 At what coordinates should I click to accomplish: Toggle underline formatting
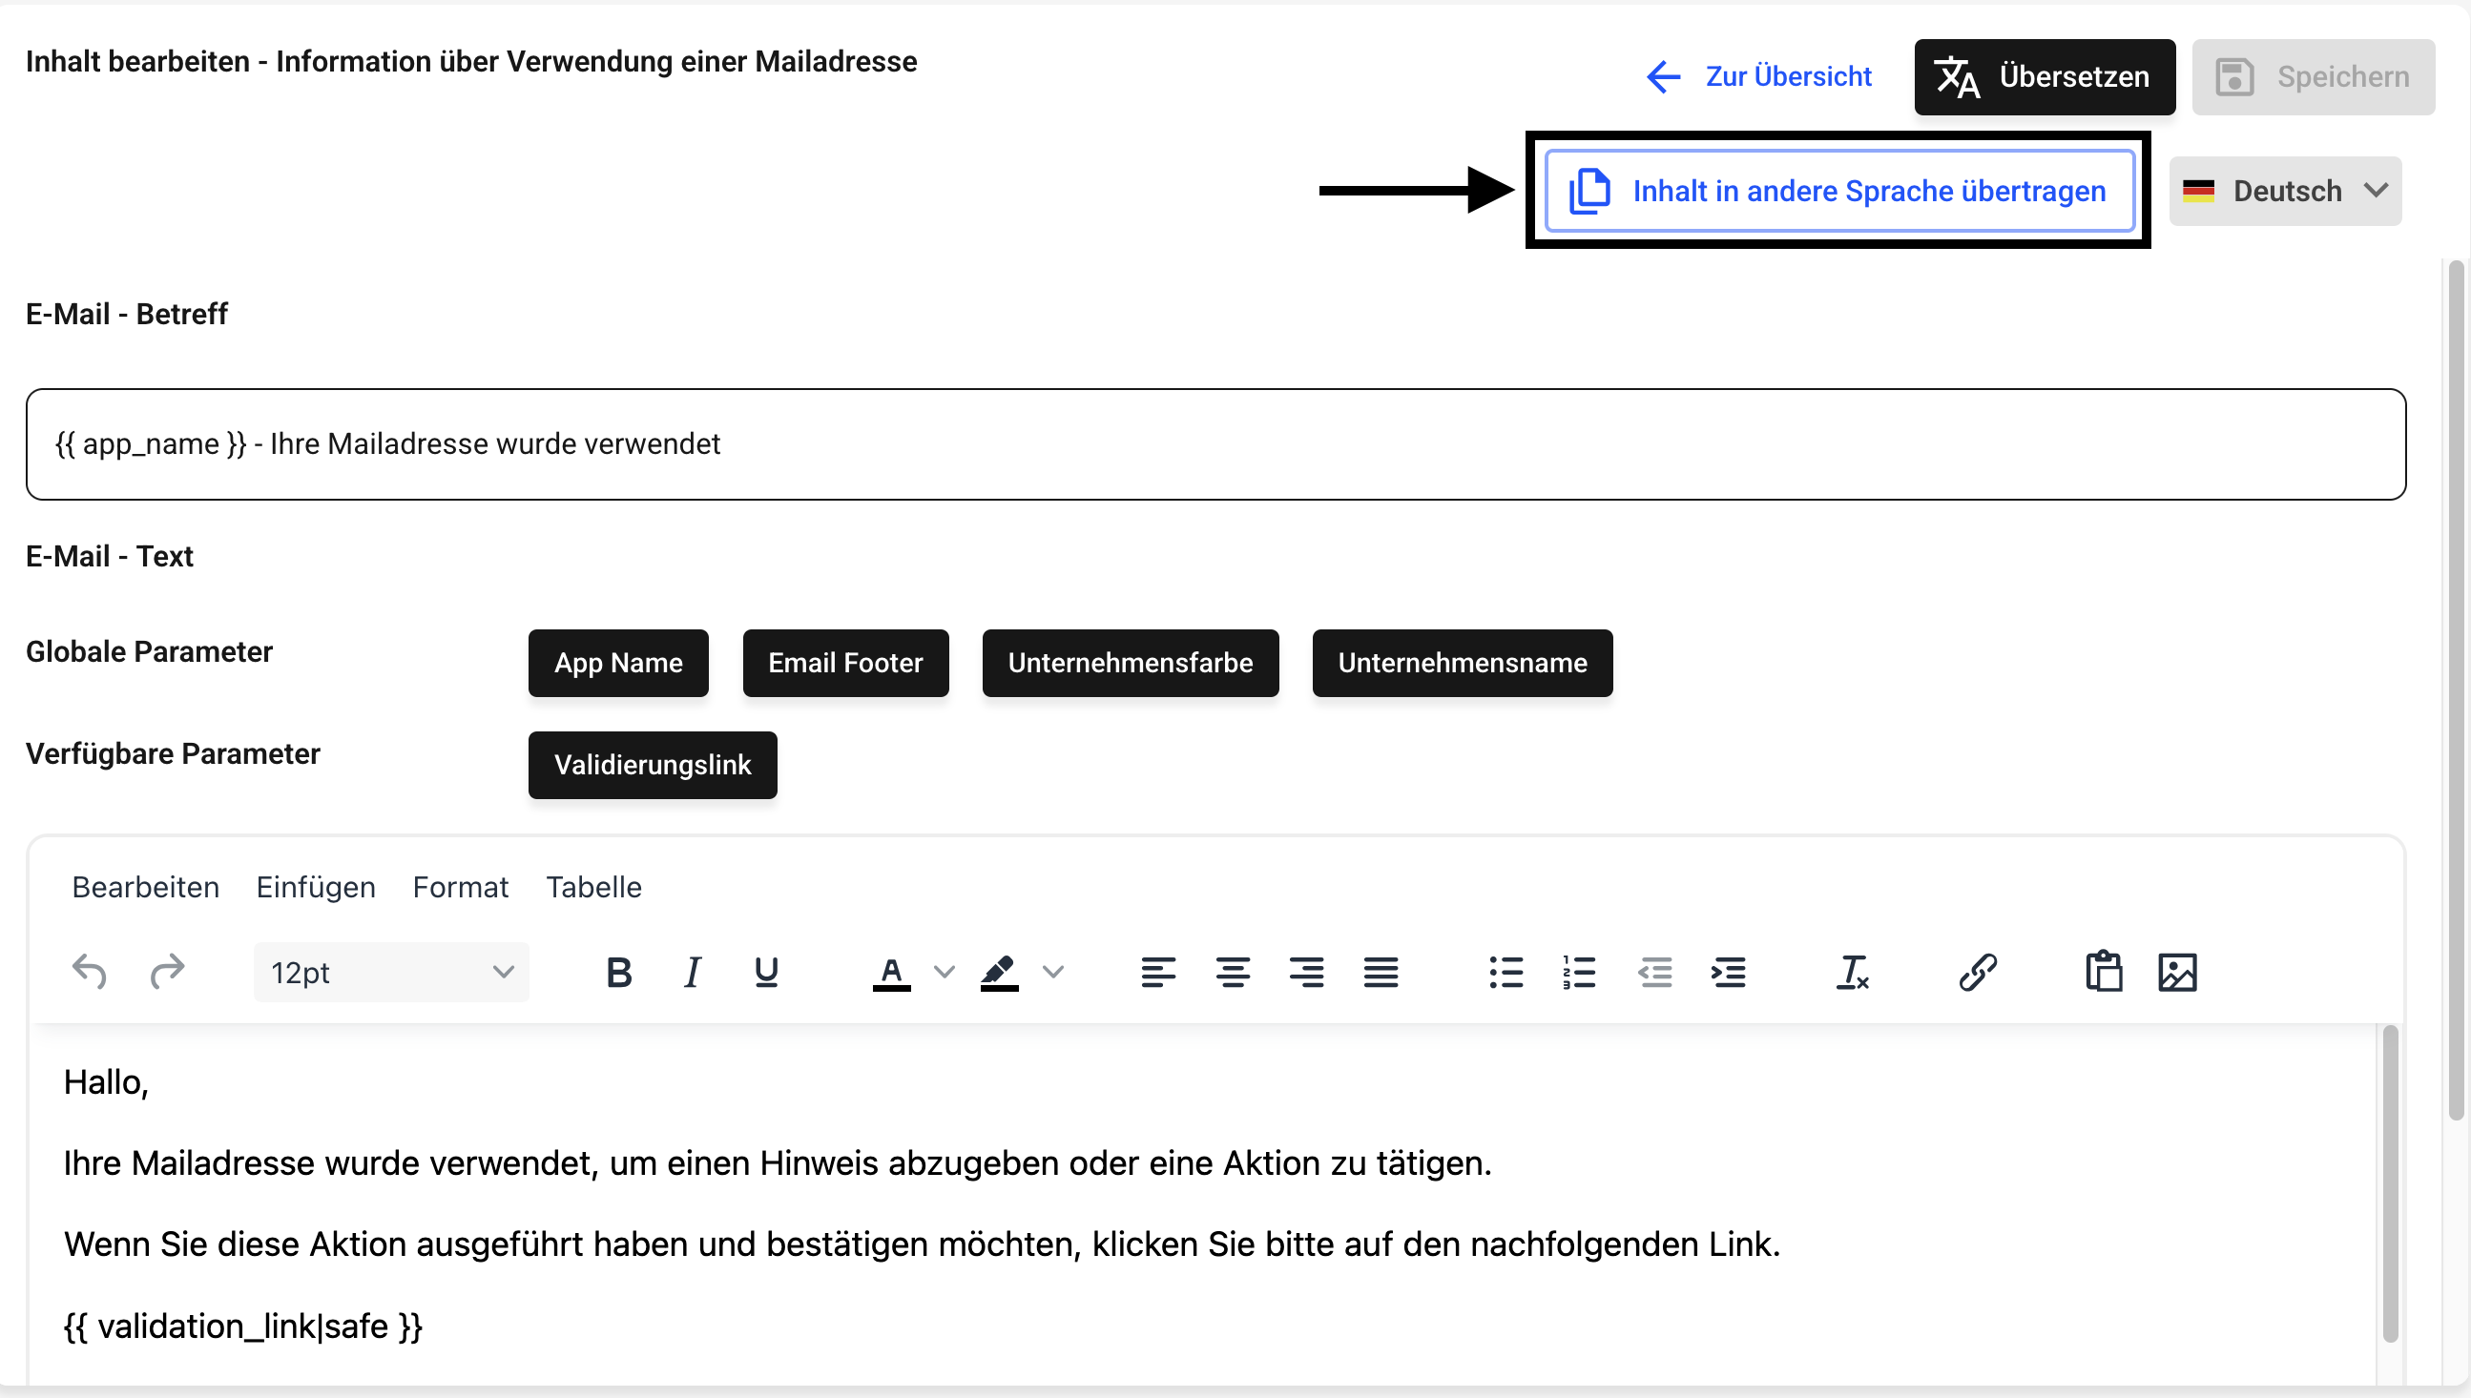click(x=766, y=972)
